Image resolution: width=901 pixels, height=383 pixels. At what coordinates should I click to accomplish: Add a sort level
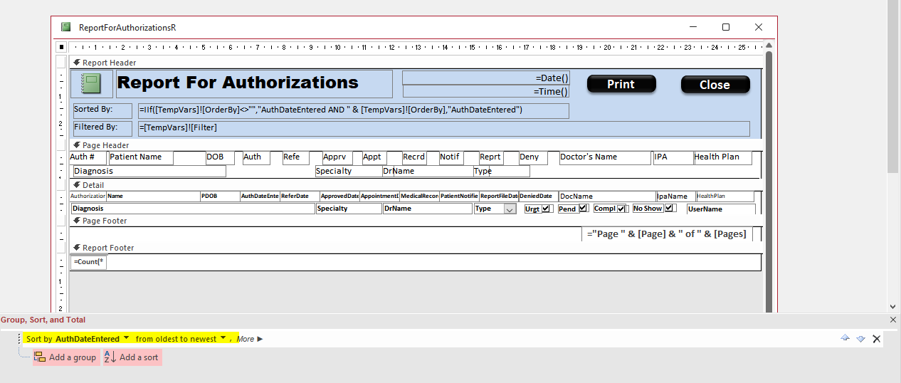pos(132,357)
